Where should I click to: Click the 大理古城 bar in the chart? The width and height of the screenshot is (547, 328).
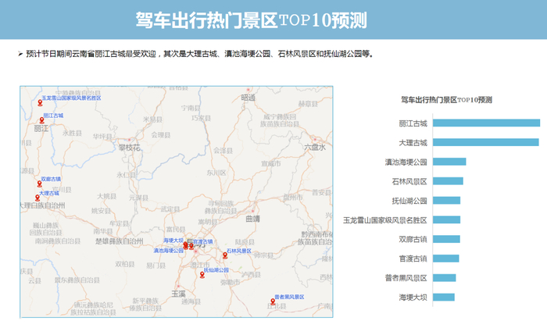[x=485, y=142]
